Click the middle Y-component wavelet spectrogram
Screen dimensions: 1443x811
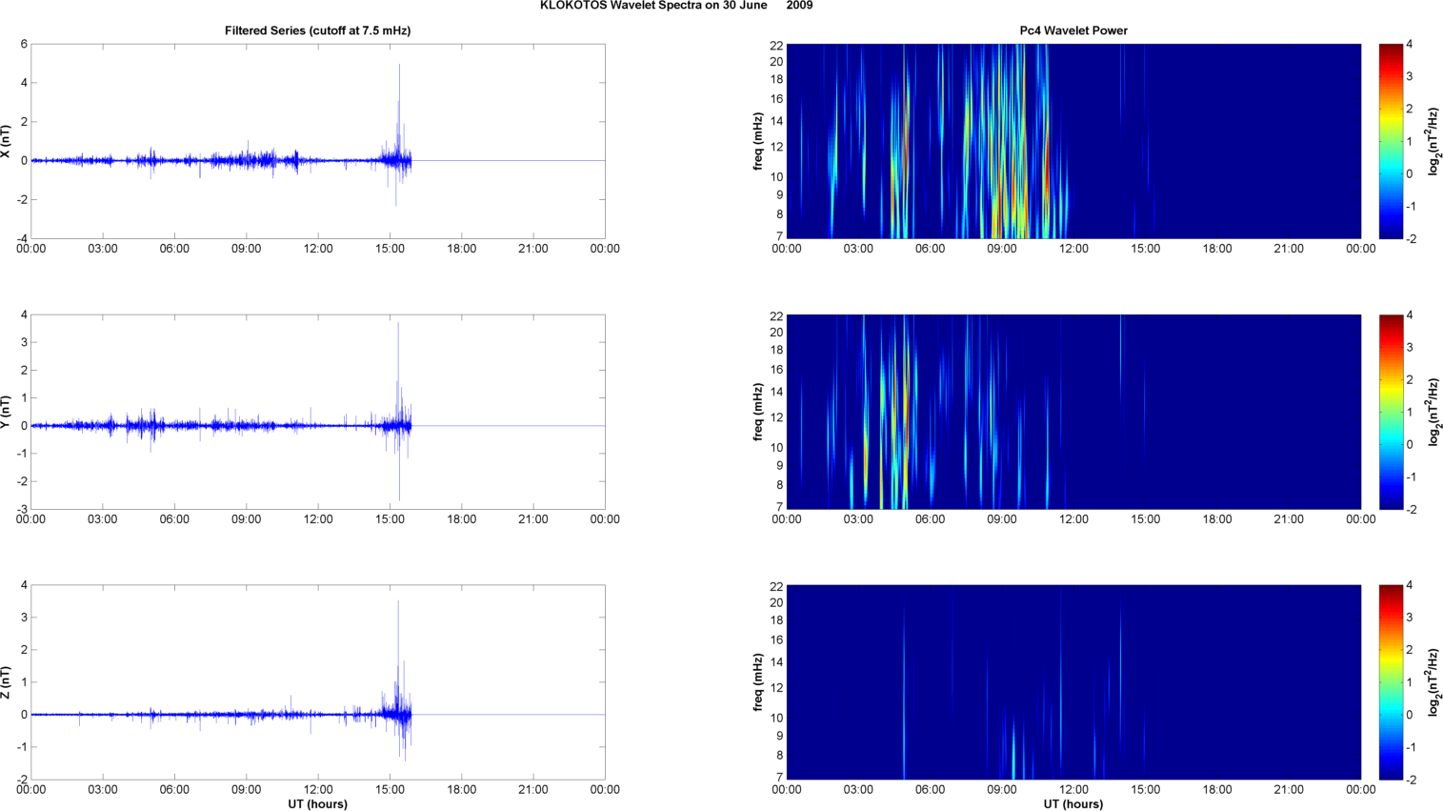tap(1073, 412)
